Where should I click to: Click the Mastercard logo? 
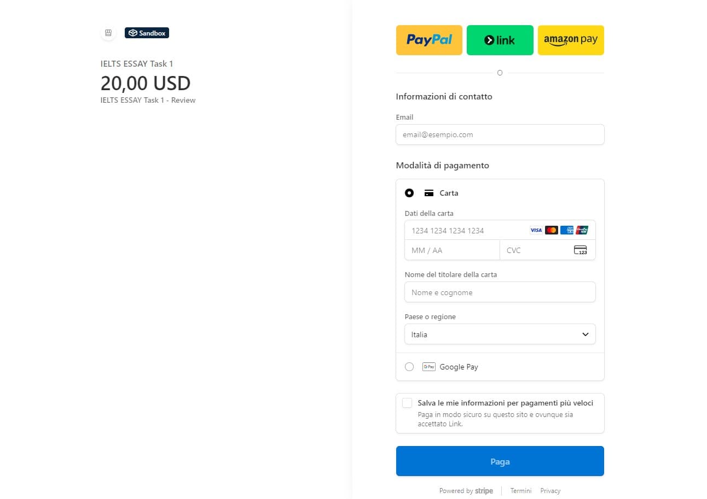(x=552, y=230)
